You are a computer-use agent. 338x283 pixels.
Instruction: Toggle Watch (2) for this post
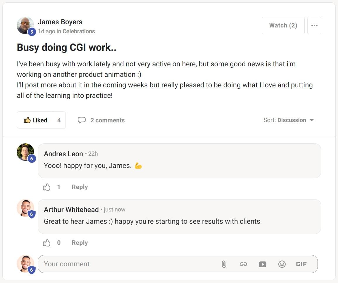click(x=283, y=25)
